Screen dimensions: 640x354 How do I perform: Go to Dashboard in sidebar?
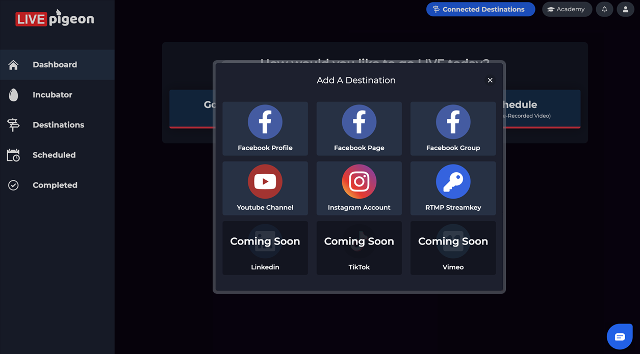57,65
